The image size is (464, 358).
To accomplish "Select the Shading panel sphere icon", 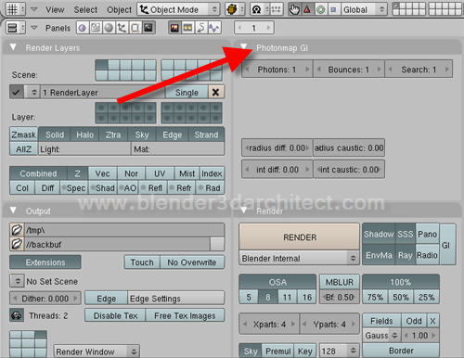I will pos(109,28).
